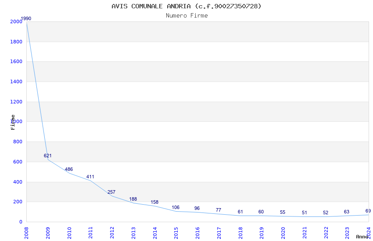
Task: Click the data label 486
Action: point(69,169)
